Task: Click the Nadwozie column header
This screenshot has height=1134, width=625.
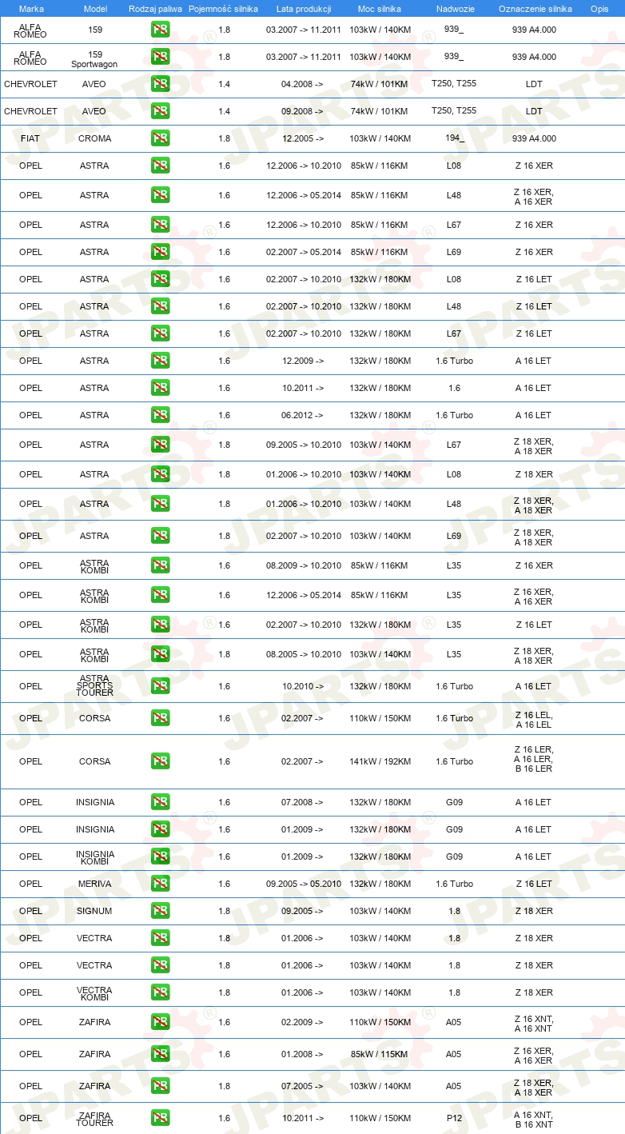Action: click(454, 8)
